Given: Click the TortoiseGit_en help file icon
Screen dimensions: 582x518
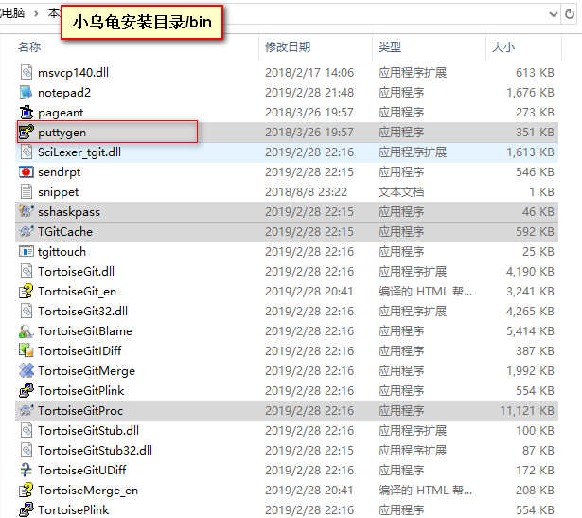Looking at the screenshot, I should pyautogui.click(x=26, y=291).
